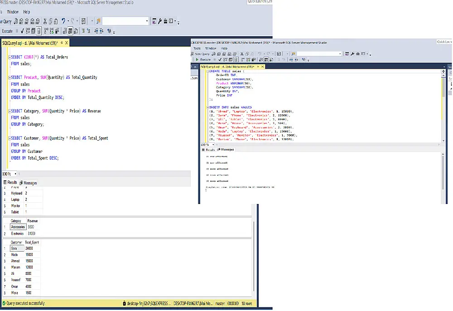Click the Properties wrench icon in left window

point(160,21)
